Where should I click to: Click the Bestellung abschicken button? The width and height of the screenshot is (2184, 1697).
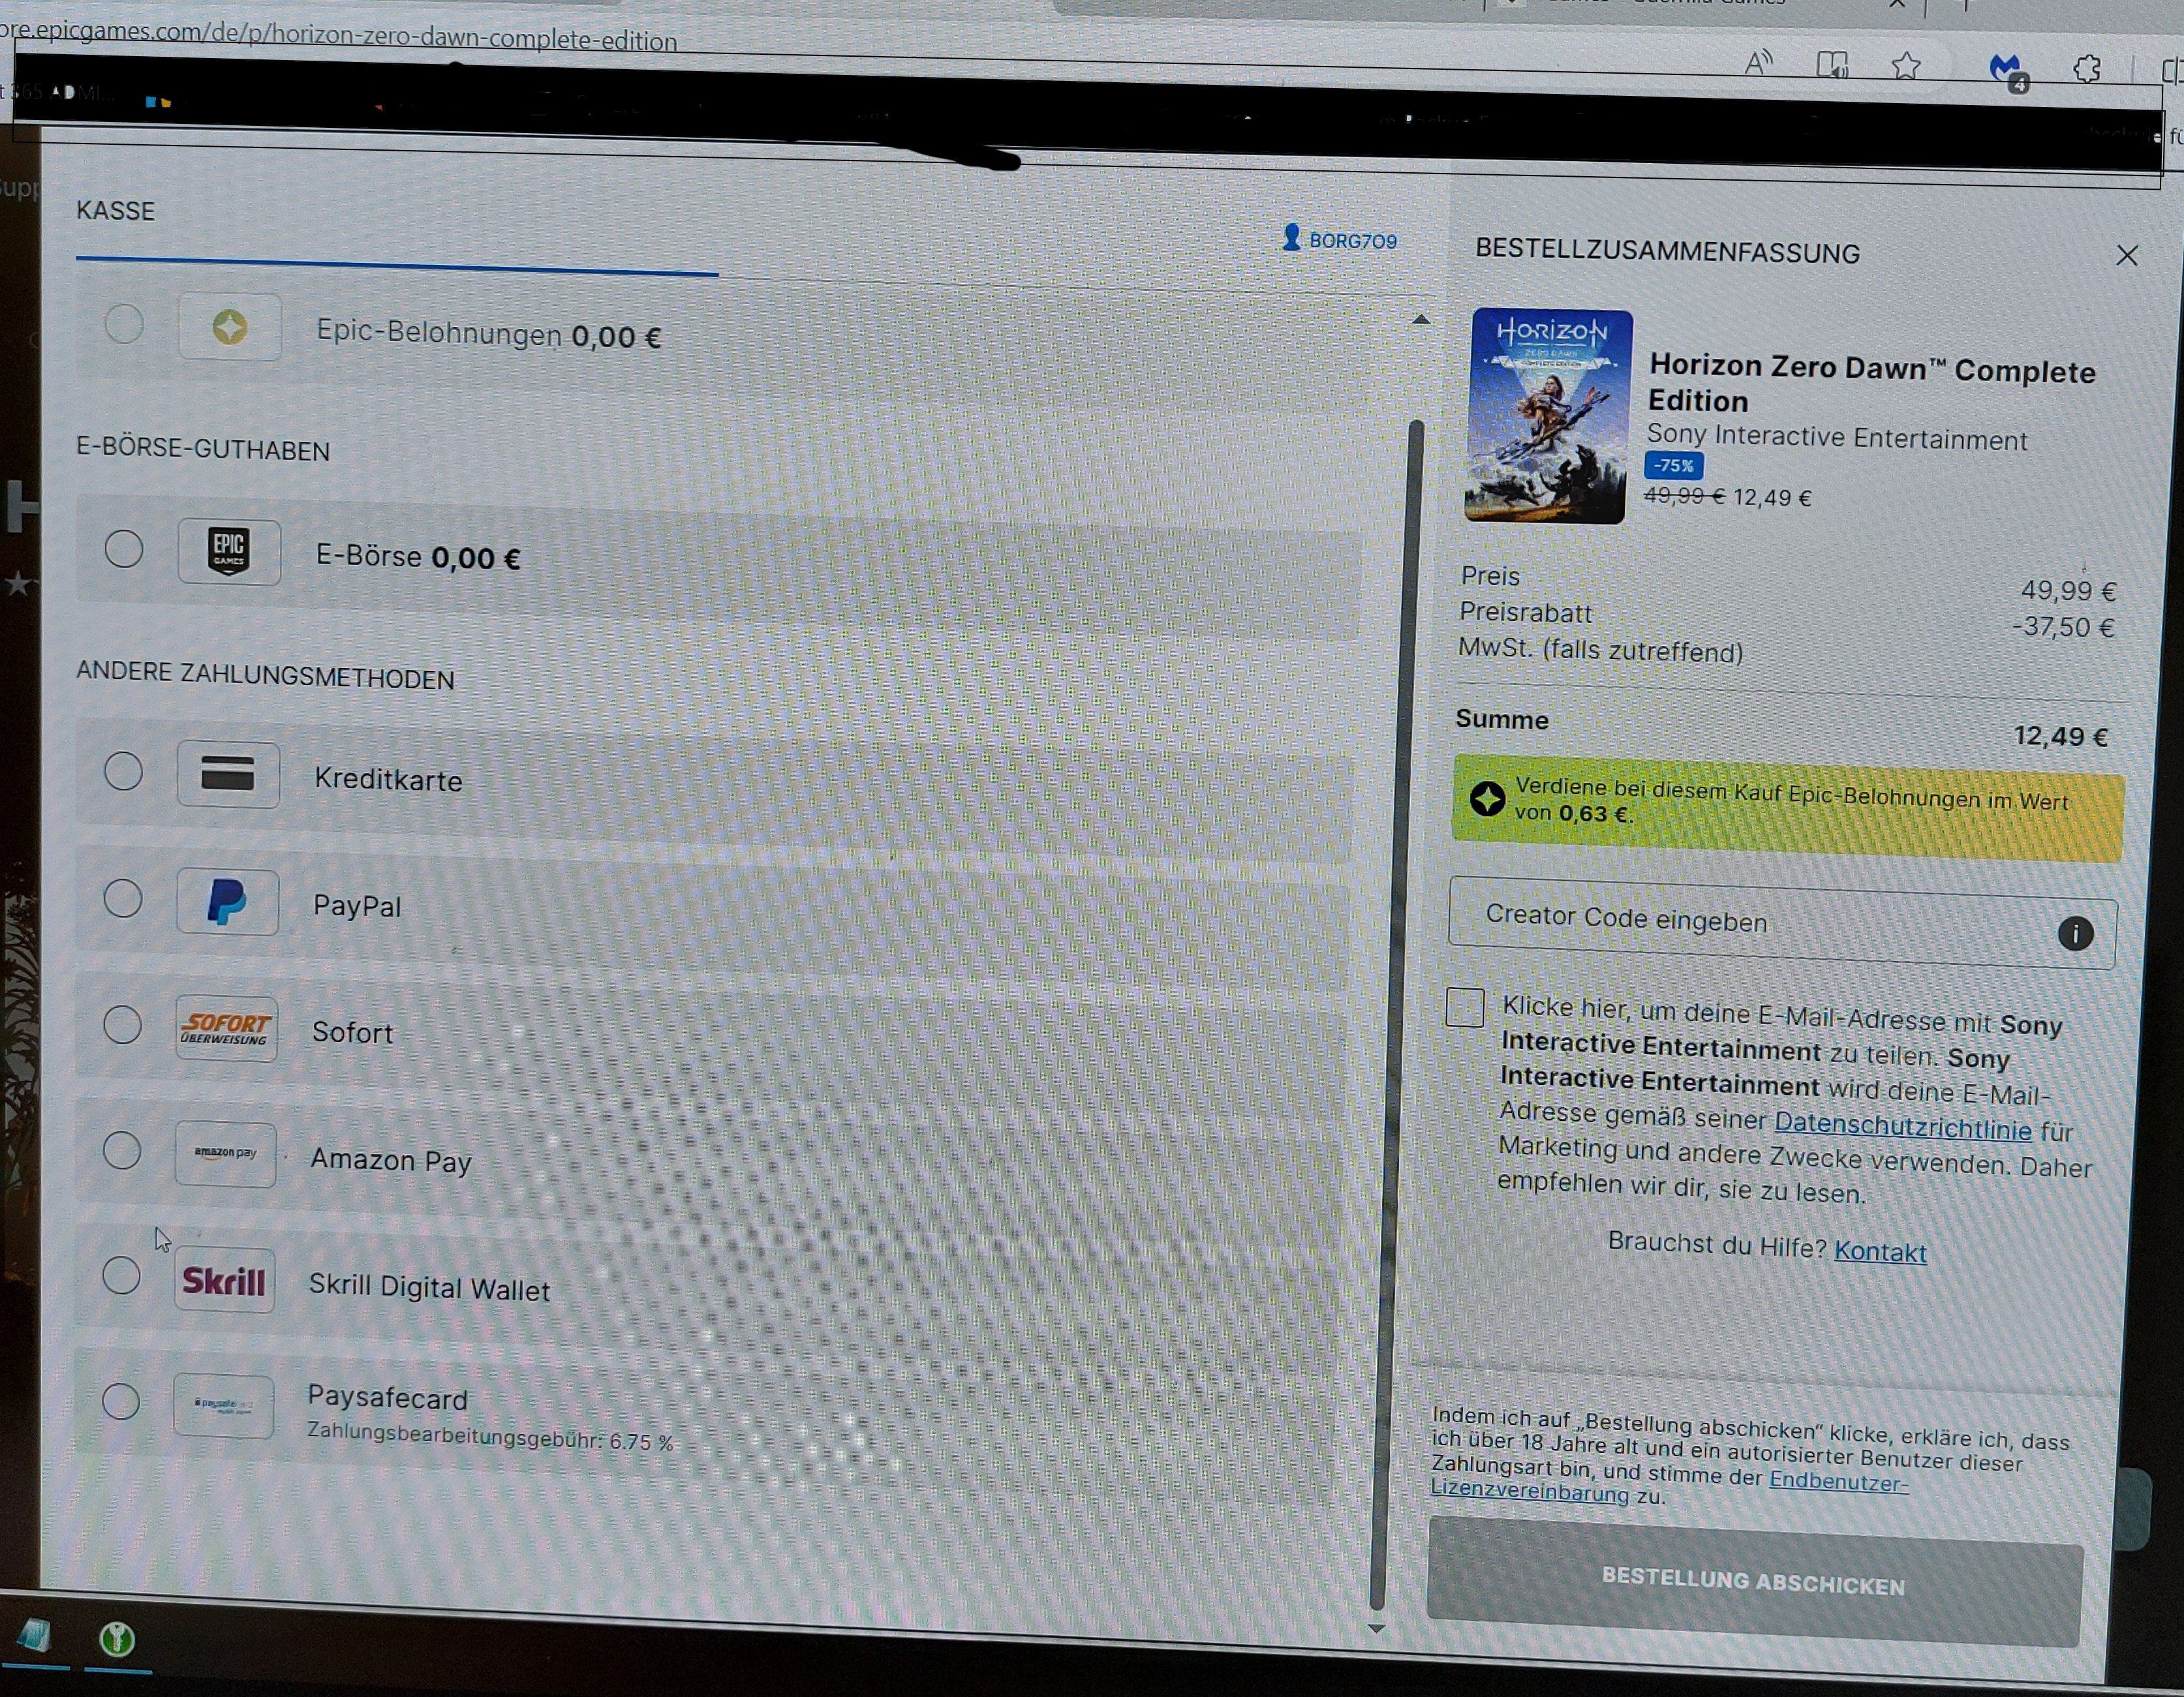click(1753, 1582)
